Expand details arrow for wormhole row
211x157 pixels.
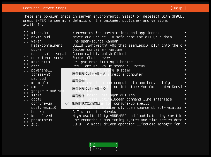[185, 82]
